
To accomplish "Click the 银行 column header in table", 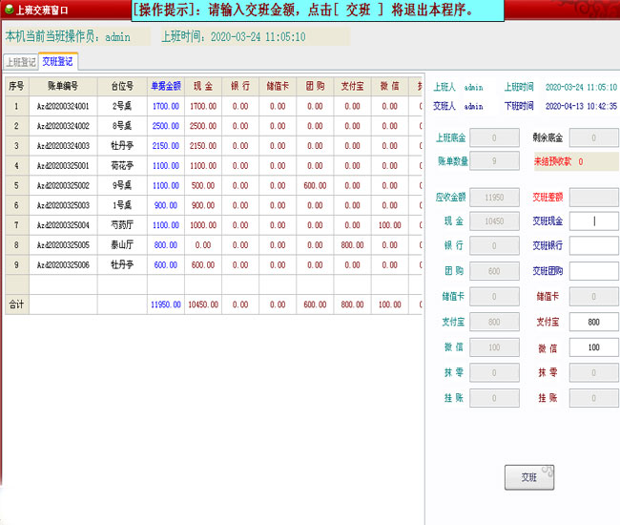I will tap(240, 86).
